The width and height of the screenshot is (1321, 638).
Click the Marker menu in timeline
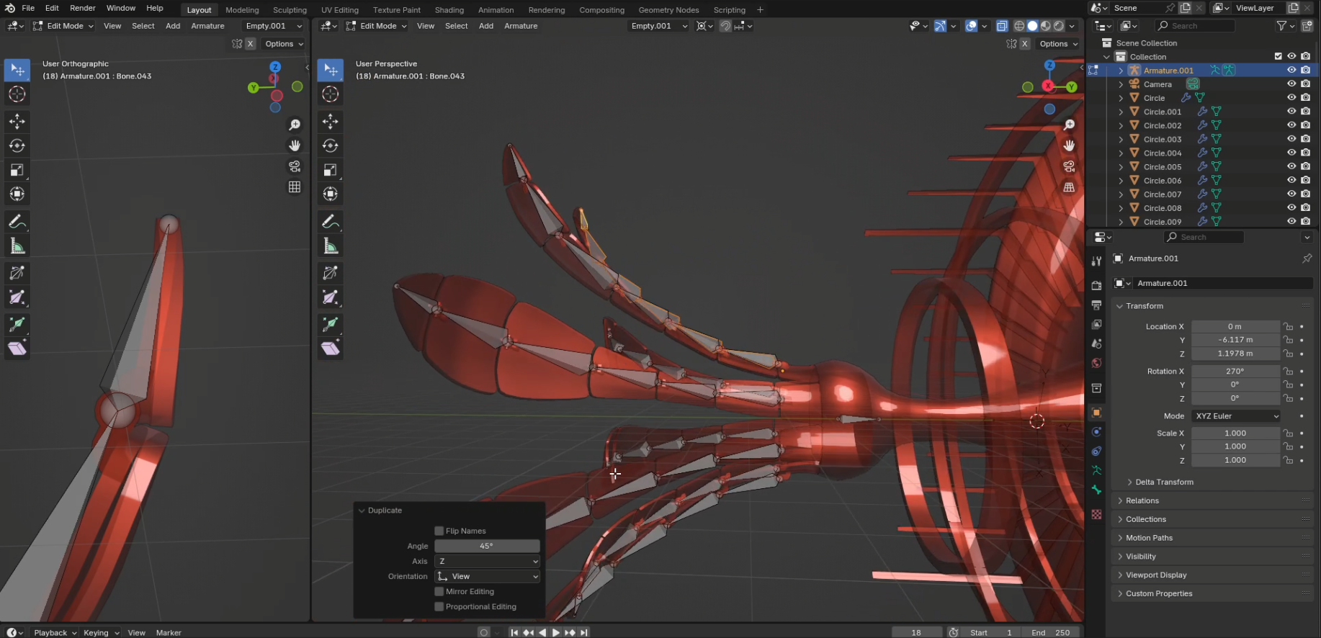(169, 632)
